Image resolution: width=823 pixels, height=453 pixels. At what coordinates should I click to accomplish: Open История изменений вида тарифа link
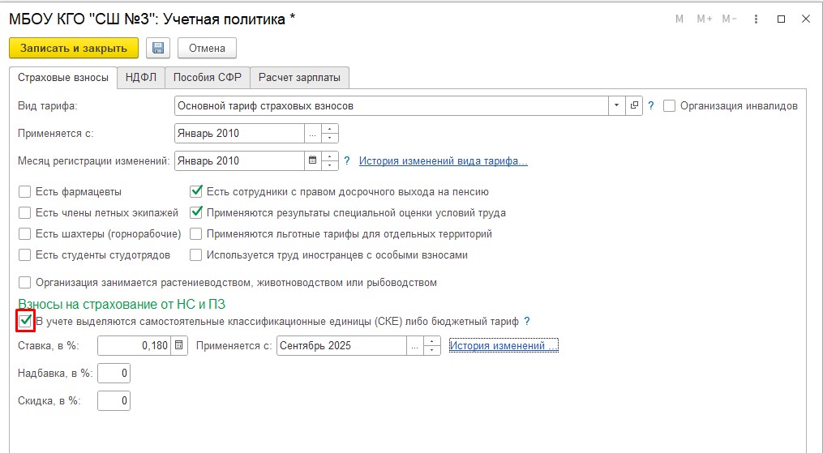(x=443, y=161)
